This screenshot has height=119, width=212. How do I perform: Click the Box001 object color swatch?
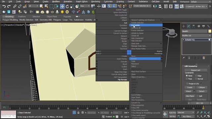pyautogui.click(x=210, y=31)
